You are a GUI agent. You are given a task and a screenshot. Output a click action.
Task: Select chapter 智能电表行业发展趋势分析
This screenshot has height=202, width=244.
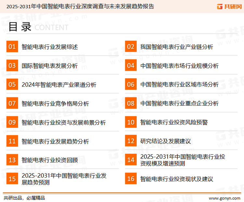(55, 141)
